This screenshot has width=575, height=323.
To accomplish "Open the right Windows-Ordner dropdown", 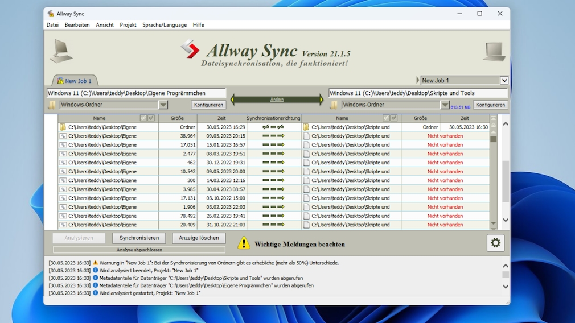I will [x=445, y=105].
